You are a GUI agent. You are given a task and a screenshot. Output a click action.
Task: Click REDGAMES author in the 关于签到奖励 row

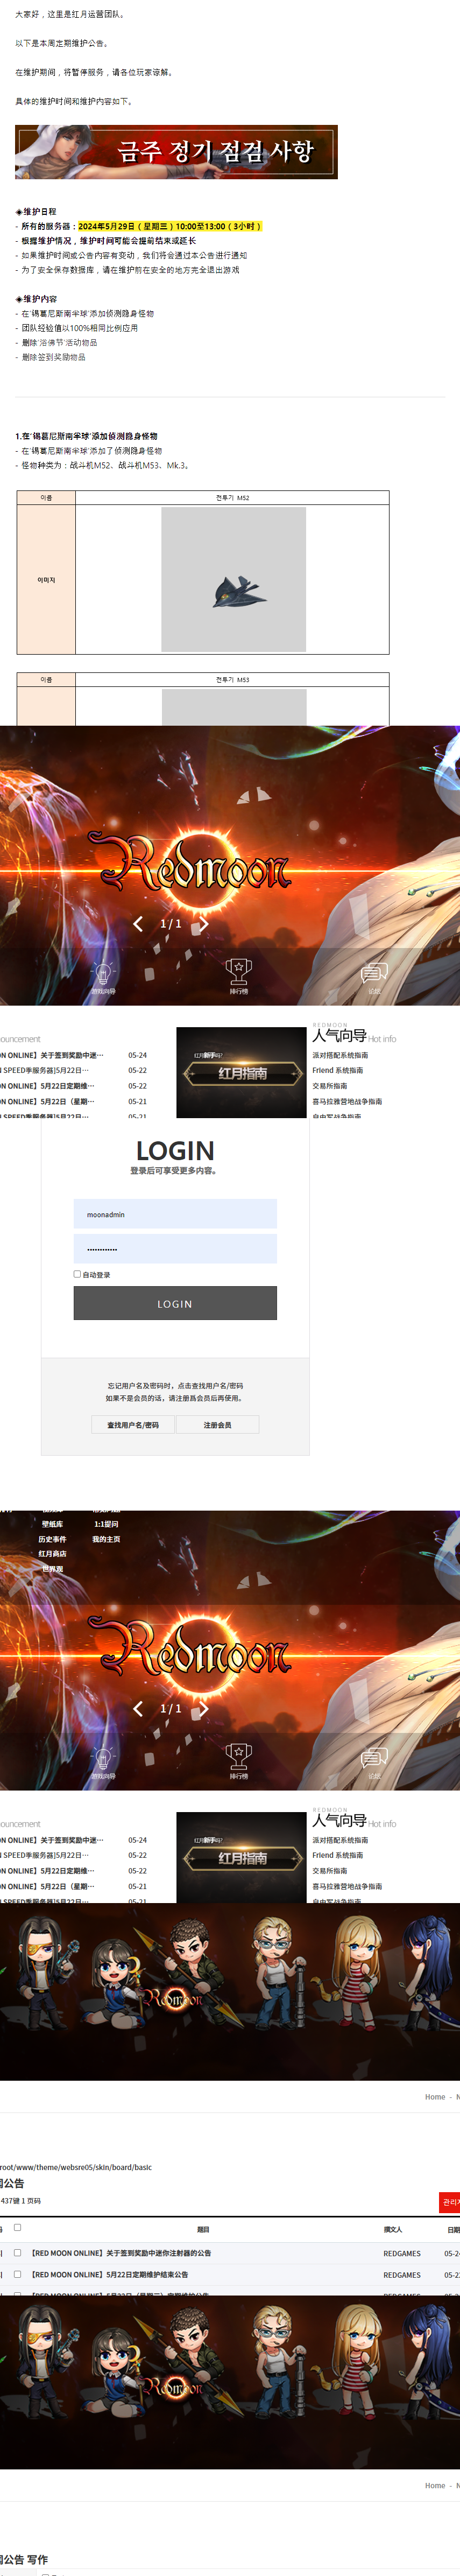(402, 2253)
